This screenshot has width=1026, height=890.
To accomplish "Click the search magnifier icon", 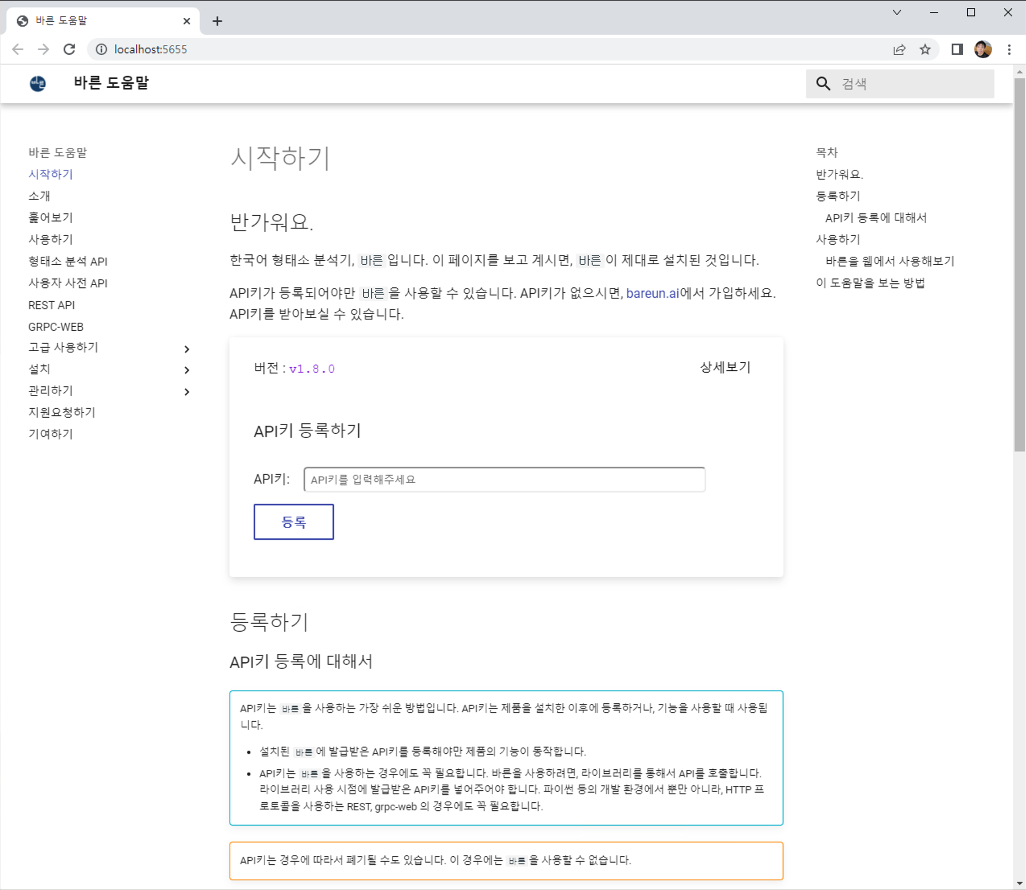I will click(824, 83).
